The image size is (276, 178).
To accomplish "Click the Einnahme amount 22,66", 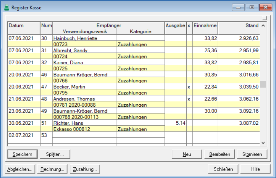I will (x=211, y=99).
